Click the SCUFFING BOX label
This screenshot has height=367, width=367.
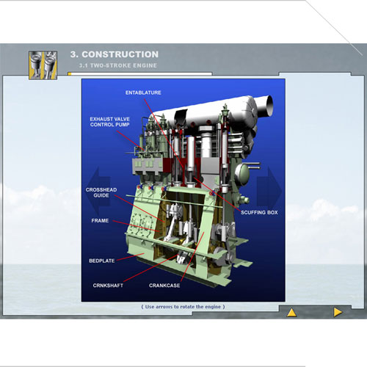[259, 213]
